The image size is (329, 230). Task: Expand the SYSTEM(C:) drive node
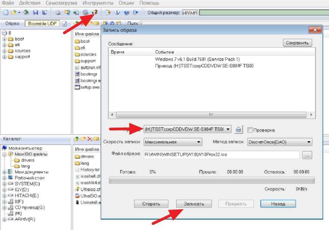(4, 184)
